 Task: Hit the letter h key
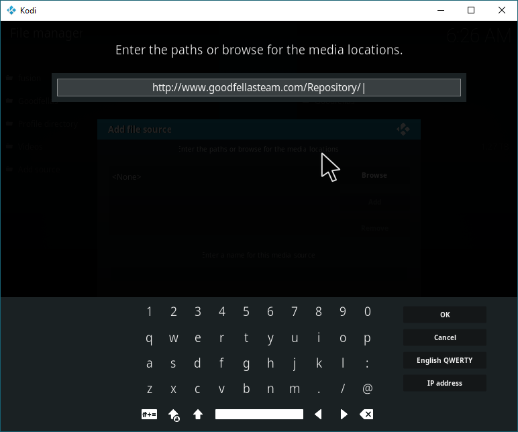pos(270,364)
